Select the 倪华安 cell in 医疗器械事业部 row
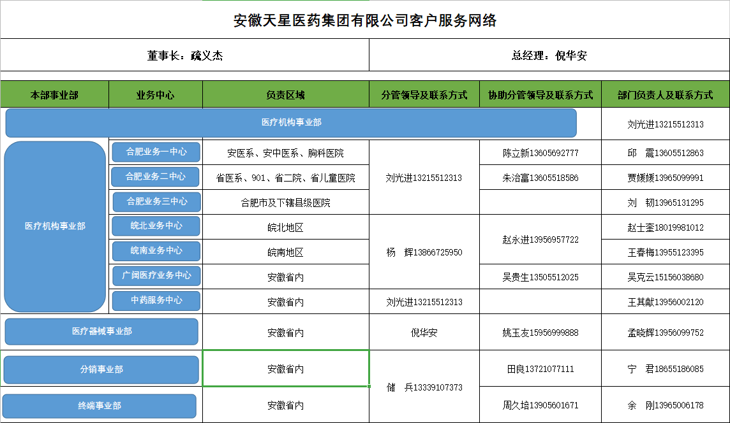The image size is (730, 423). coord(424,333)
